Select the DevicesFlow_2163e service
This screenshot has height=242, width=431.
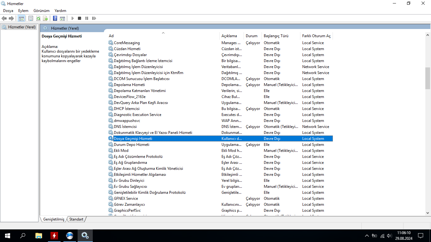pos(220,96)
